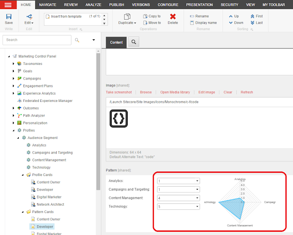Click Open Media library link
The image size is (293, 235).
[175, 92]
